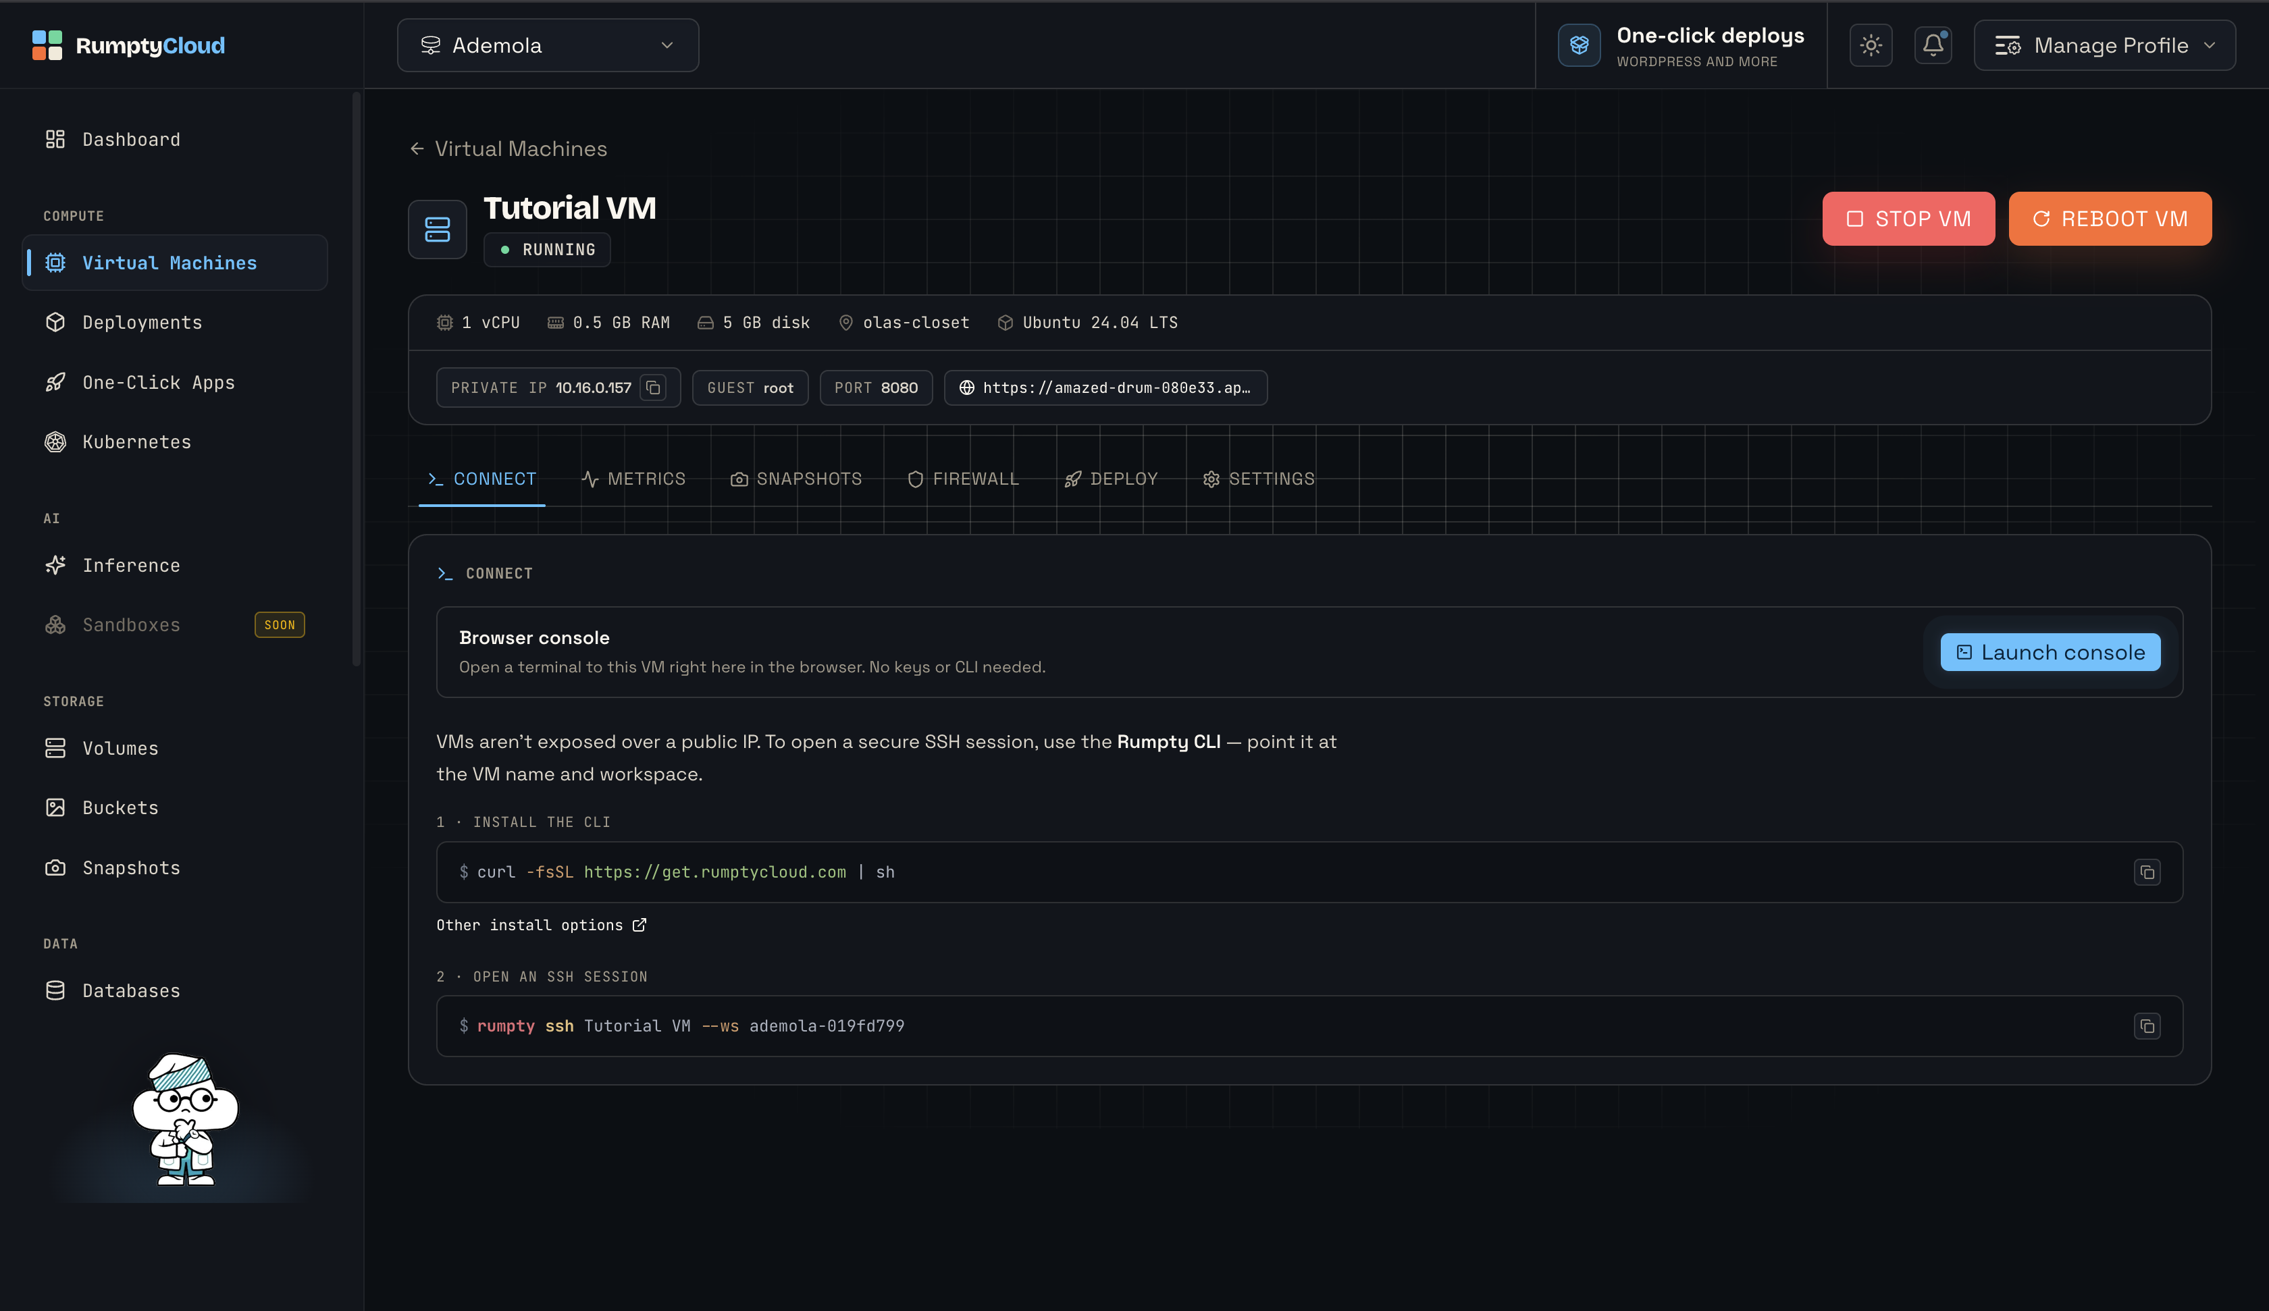Click the PORT 8080 chip
Screen dimensions: 2269x1311
(876, 387)
